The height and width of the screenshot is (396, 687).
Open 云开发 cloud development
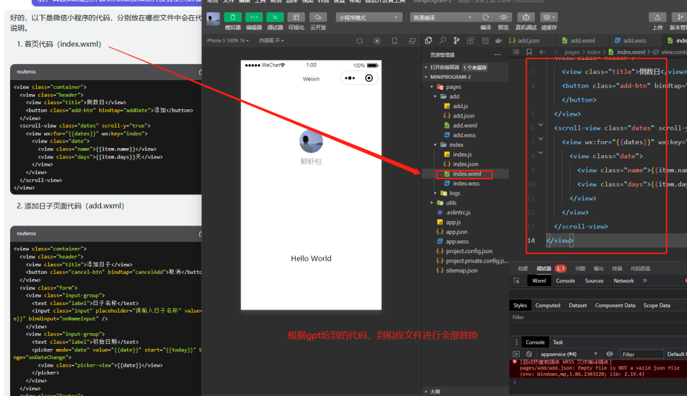[318, 17]
